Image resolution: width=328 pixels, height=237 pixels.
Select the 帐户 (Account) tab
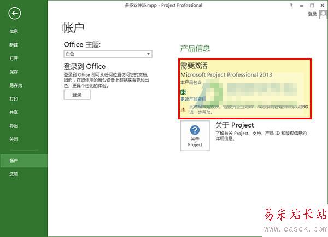[x=24, y=160]
